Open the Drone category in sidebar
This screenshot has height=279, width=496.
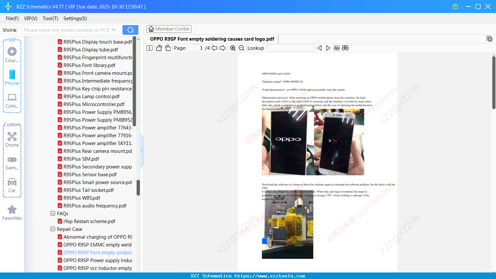(x=12, y=139)
